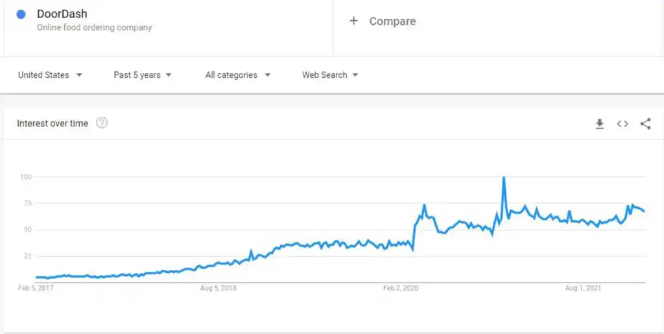The width and height of the screenshot is (664, 334).
Task: Open the embed code icon
Action: (x=622, y=124)
